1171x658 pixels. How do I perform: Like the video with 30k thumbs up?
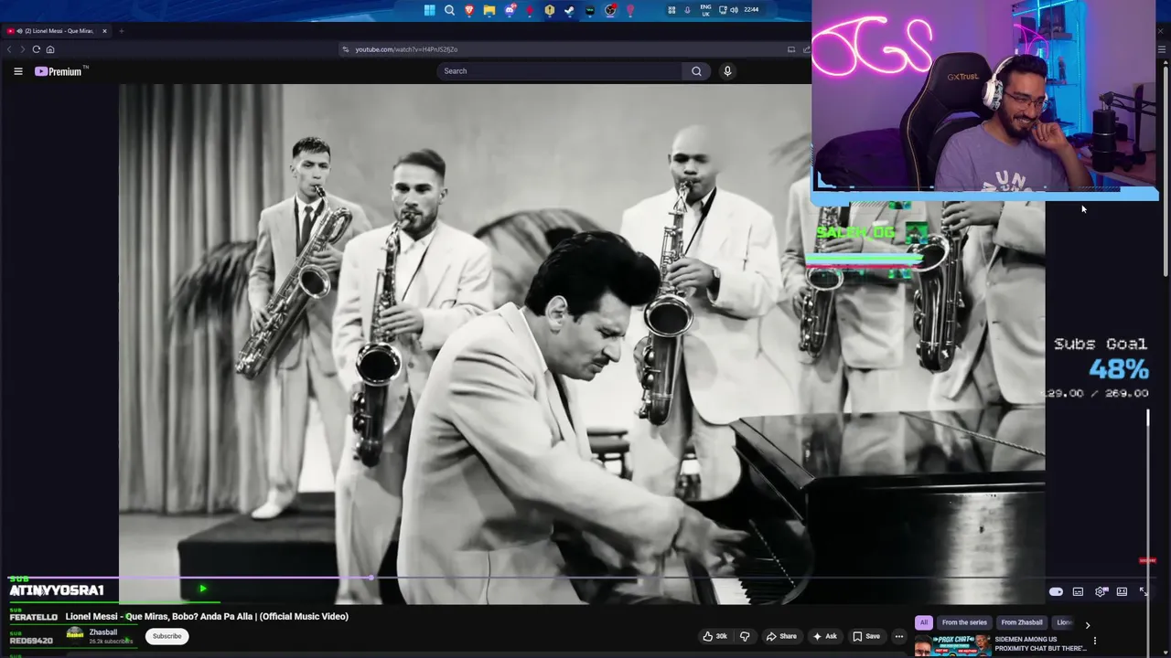tap(714, 636)
